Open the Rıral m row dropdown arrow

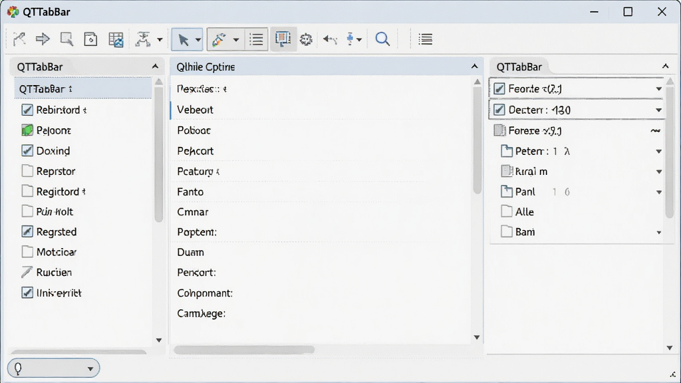click(659, 172)
